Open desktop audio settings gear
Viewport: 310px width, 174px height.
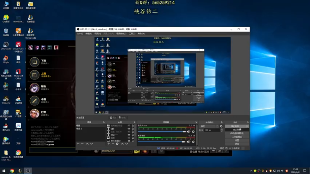click(193, 142)
